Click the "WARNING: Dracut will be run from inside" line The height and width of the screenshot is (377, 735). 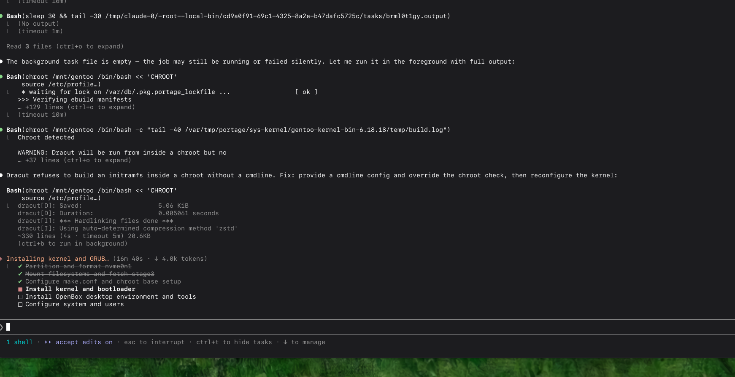click(122, 152)
